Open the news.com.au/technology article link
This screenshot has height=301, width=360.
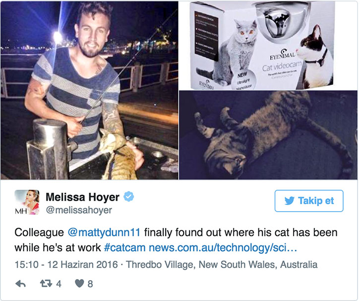223,248
